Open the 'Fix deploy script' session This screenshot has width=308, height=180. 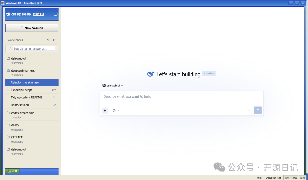pyautogui.click(x=32, y=90)
